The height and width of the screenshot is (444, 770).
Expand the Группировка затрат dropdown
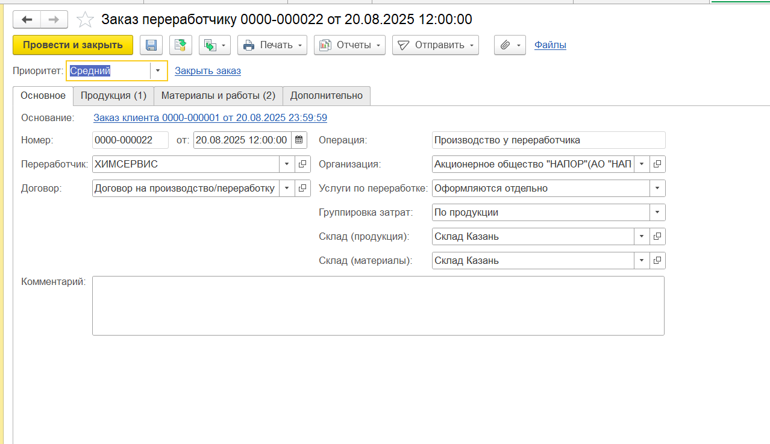pos(657,213)
